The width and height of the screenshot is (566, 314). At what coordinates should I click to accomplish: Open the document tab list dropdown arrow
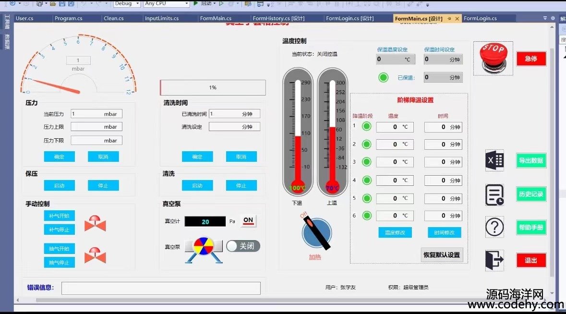click(545, 18)
